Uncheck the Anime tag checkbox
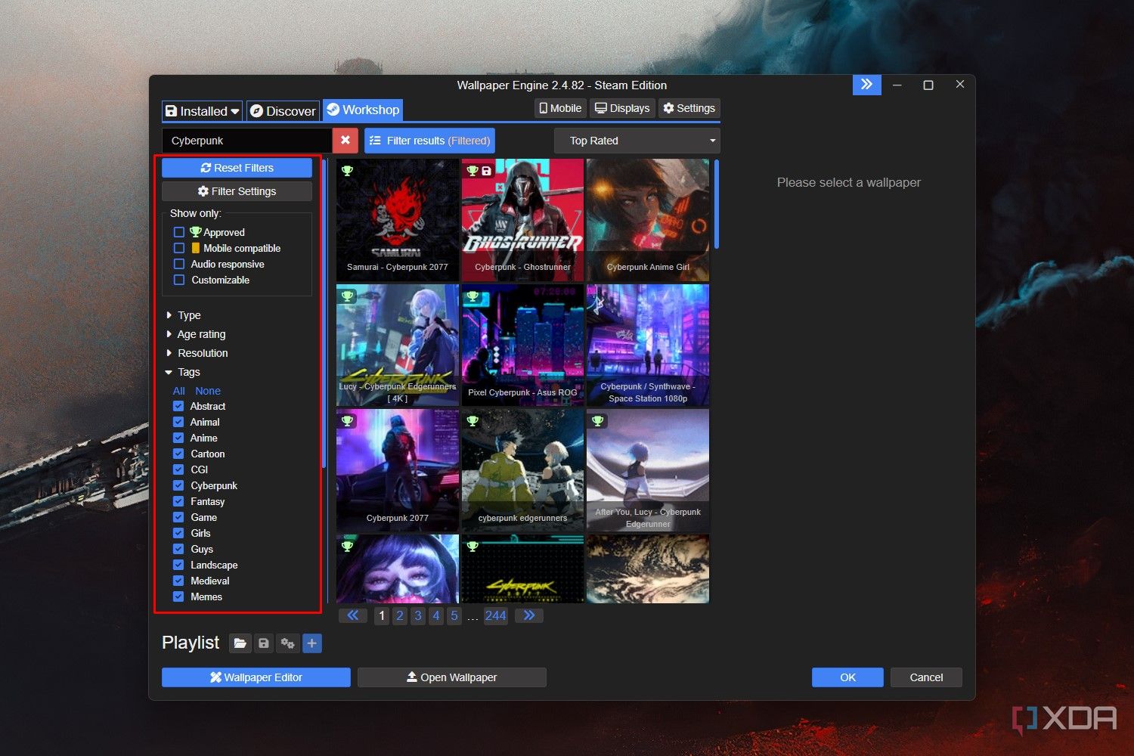Image resolution: width=1134 pixels, height=756 pixels. tap(178, 438)
